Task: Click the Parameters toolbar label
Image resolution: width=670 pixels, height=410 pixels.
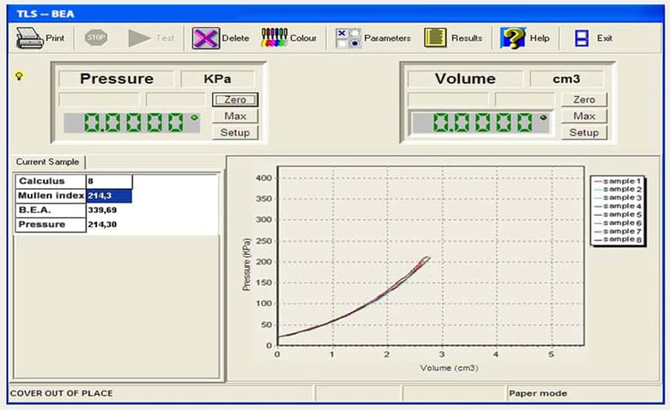Action: pyautogui.click(x=387, y=38)
